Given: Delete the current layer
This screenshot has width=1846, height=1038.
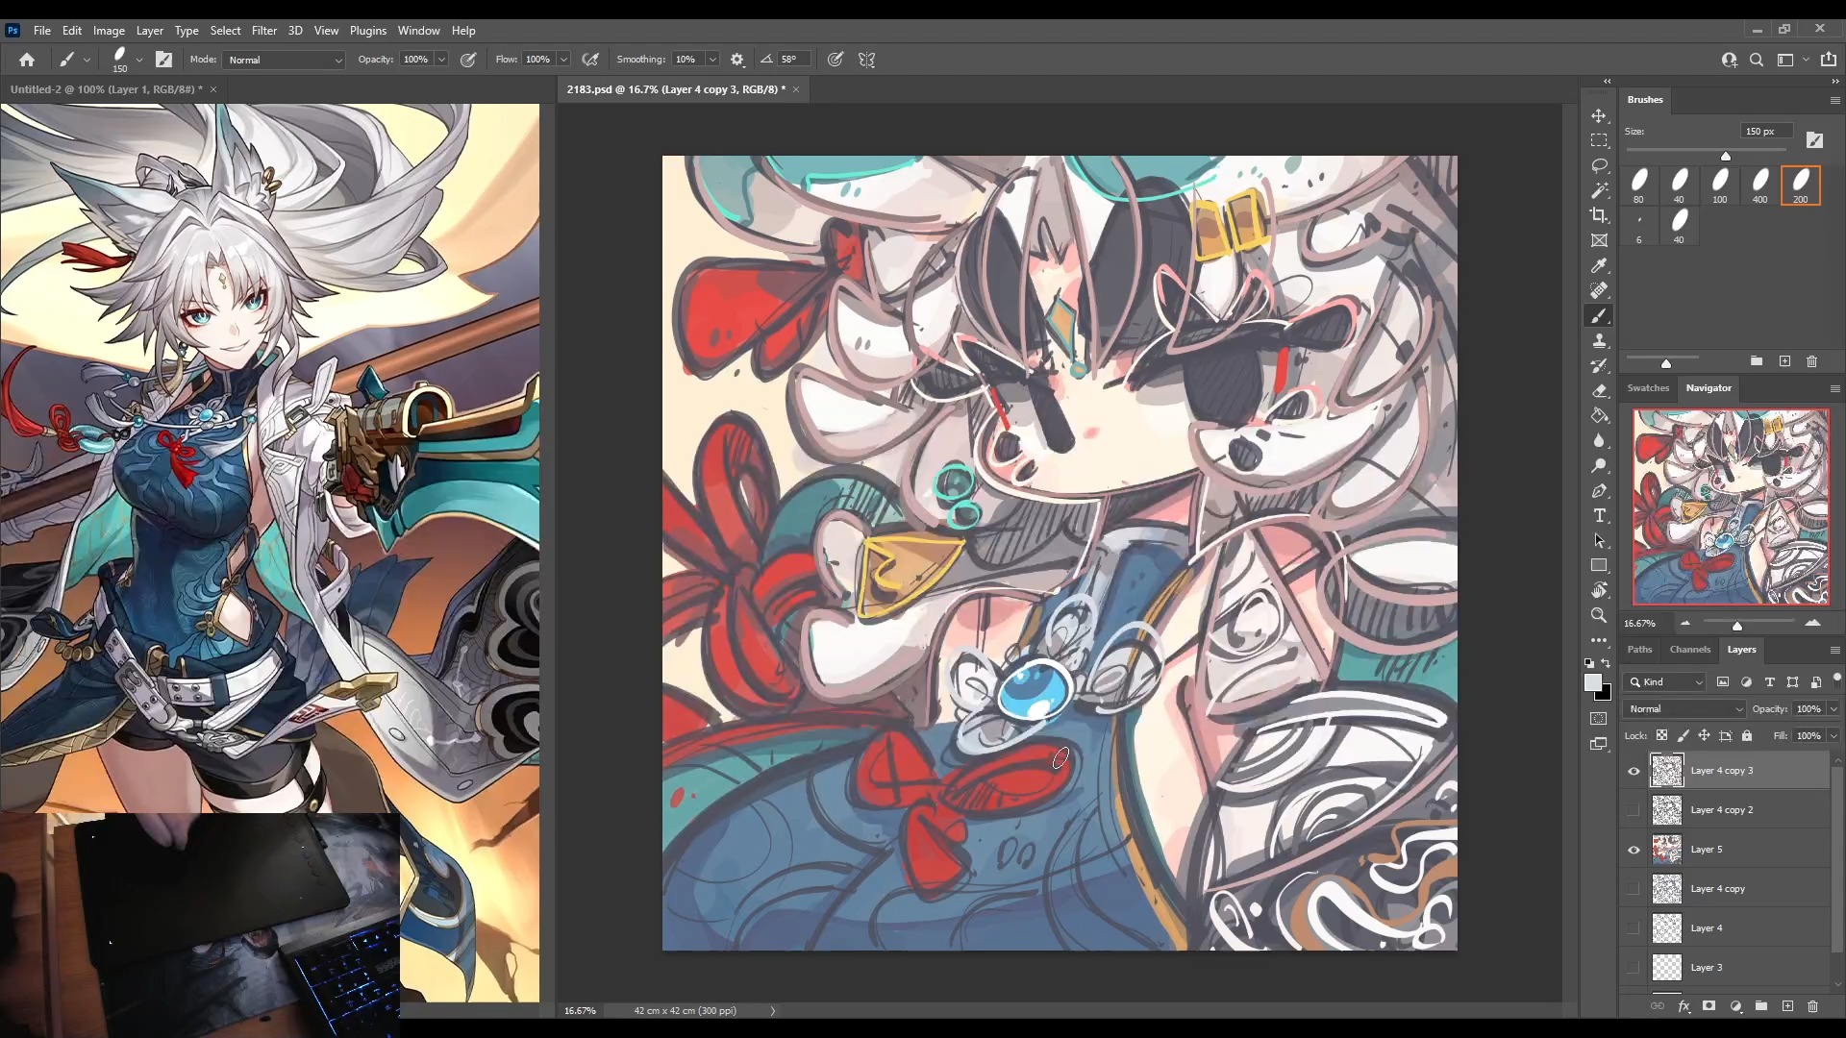Looking at the screenshot, I should tap(1812, 1006).
